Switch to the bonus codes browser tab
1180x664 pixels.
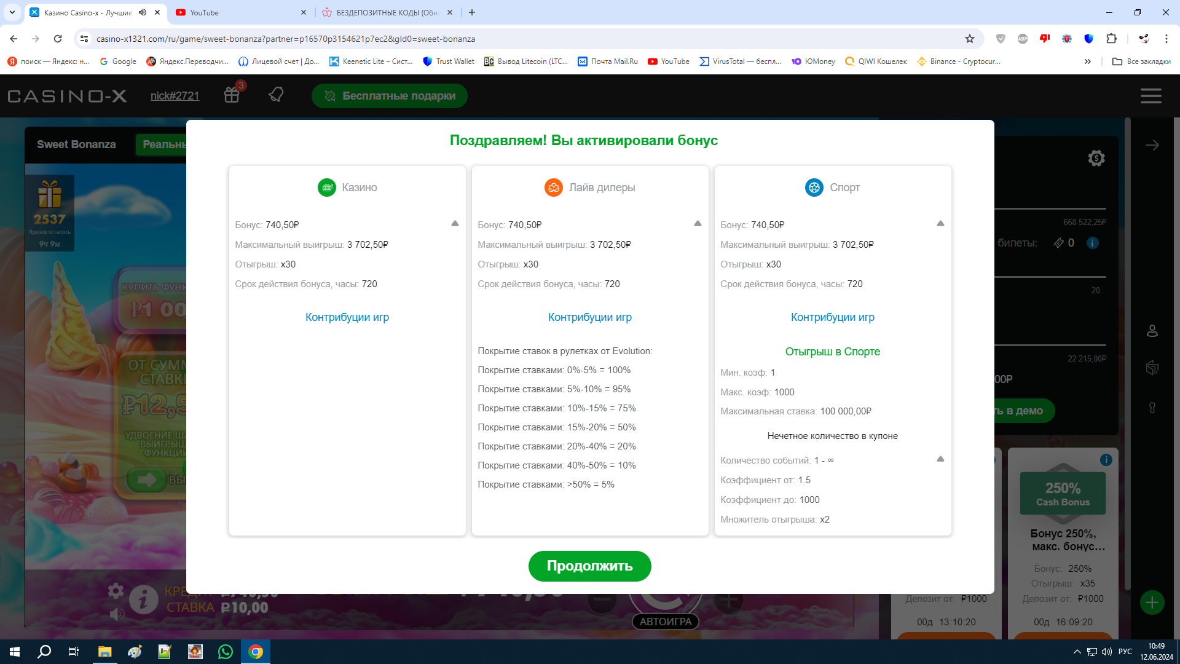tap(386, 12)
